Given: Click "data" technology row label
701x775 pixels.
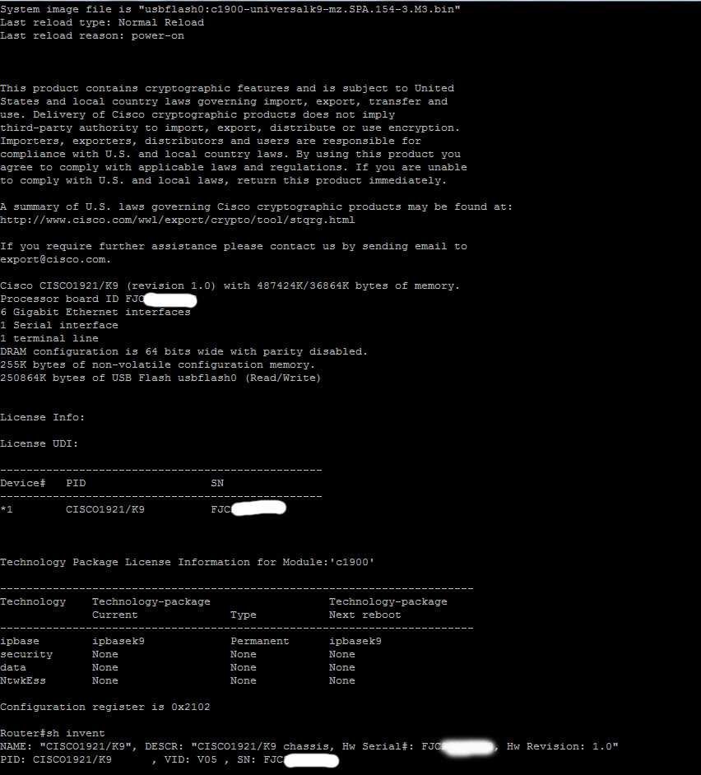Looking at the screenshot, I should tap(13, 667).
